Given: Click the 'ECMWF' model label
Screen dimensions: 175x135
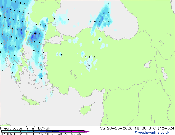Looking at the screenshot, I should (44, 128).
